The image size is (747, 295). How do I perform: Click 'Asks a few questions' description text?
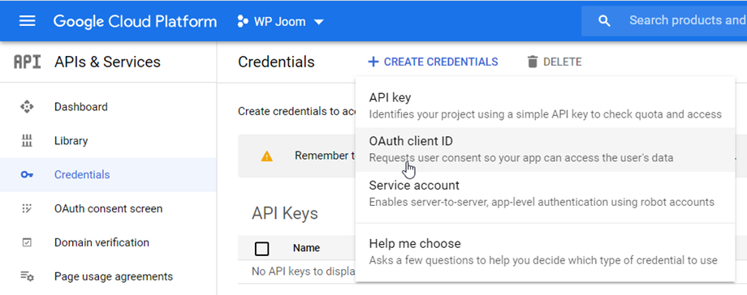[543, 260]
